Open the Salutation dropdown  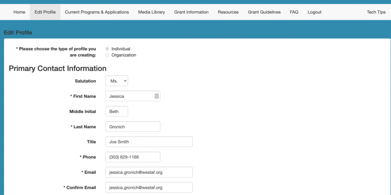(117, 81)
